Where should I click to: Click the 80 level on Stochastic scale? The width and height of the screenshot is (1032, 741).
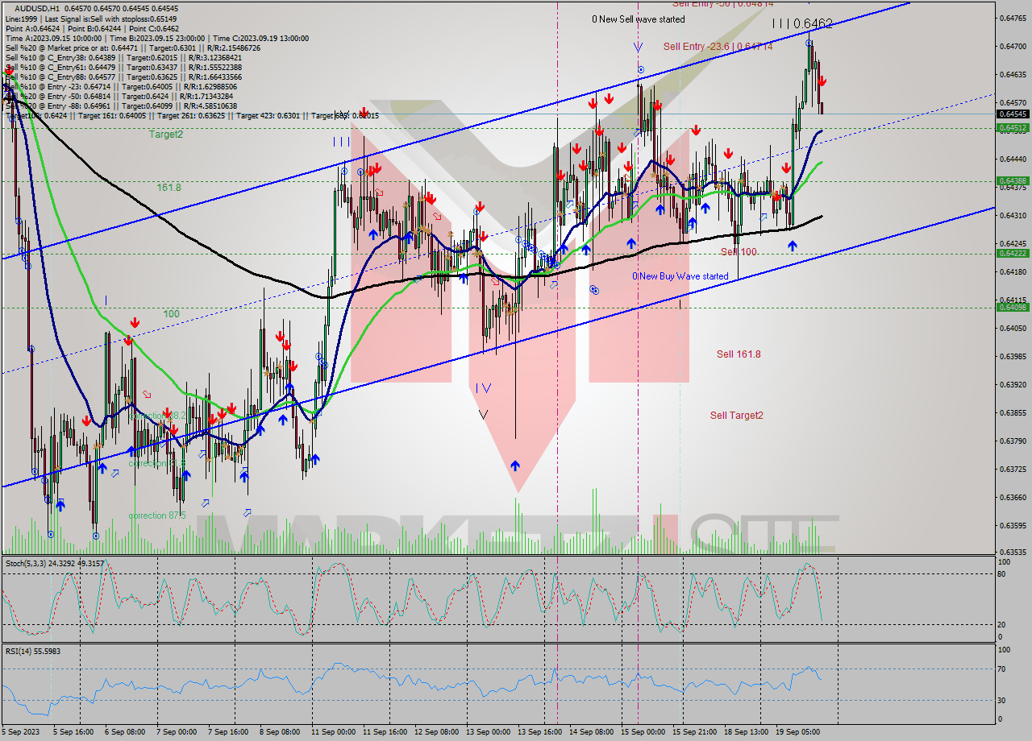(x=1002, y=574)
